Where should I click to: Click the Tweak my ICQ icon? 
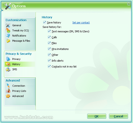point(8,31)
